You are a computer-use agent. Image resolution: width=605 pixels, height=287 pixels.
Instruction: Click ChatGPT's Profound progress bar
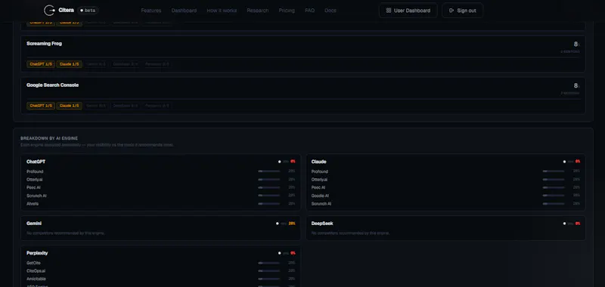pos(269,171)
